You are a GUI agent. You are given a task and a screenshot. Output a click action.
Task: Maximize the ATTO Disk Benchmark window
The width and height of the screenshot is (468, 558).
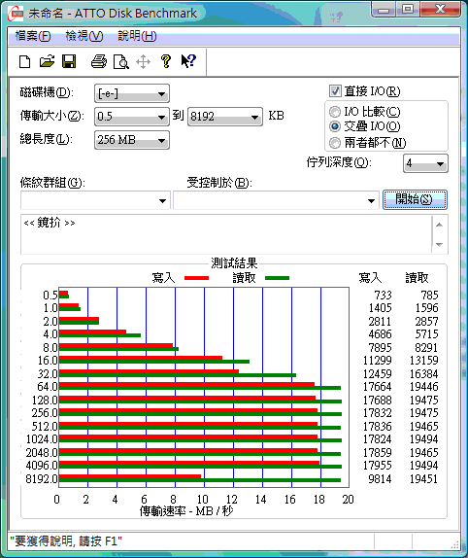[x=408, y=10]
